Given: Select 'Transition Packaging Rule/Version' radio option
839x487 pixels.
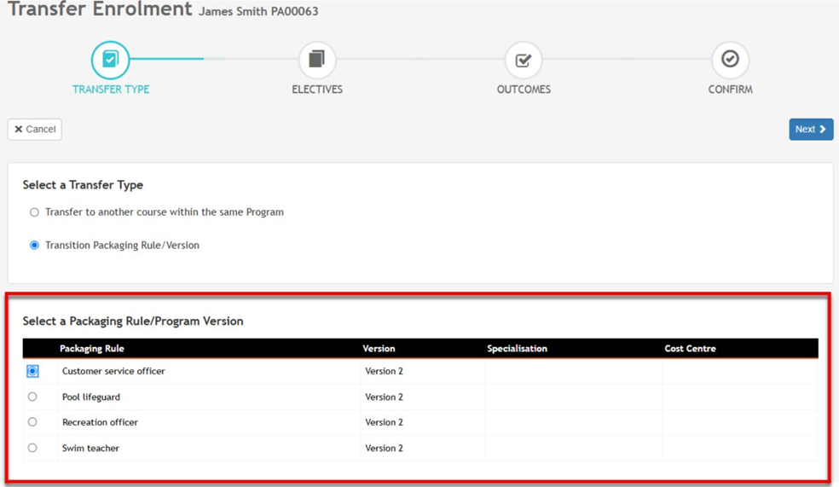Looking at the screenshot, I should [34, 245].
